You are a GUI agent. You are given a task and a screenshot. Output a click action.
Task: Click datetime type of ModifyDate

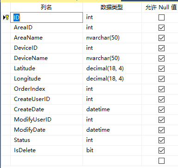click(112, 130)
